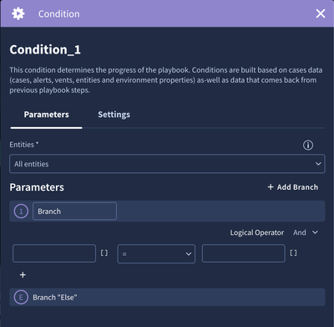Focus the left condition value field

(54, 253)
